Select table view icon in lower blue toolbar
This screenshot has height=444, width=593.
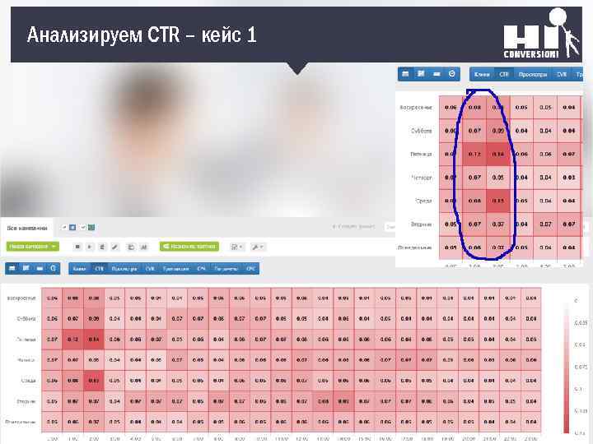pyautogui.click(x=12, y=268)
